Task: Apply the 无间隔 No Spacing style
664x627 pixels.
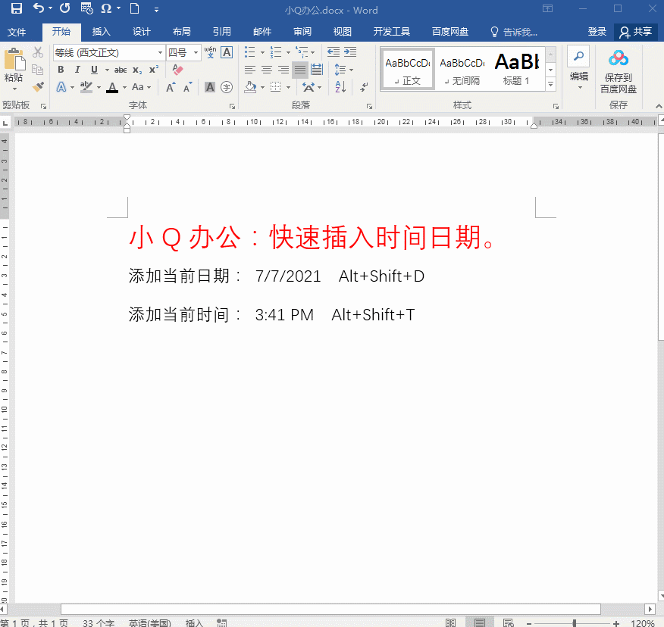Action: point(462,69)
